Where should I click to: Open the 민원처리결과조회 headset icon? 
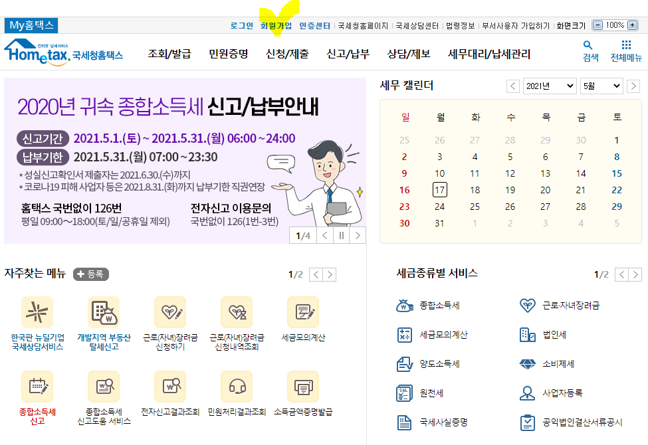click(237, 387)
